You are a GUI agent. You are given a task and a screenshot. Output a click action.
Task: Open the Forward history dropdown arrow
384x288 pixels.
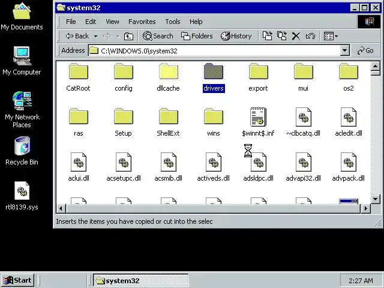(118, 36)
